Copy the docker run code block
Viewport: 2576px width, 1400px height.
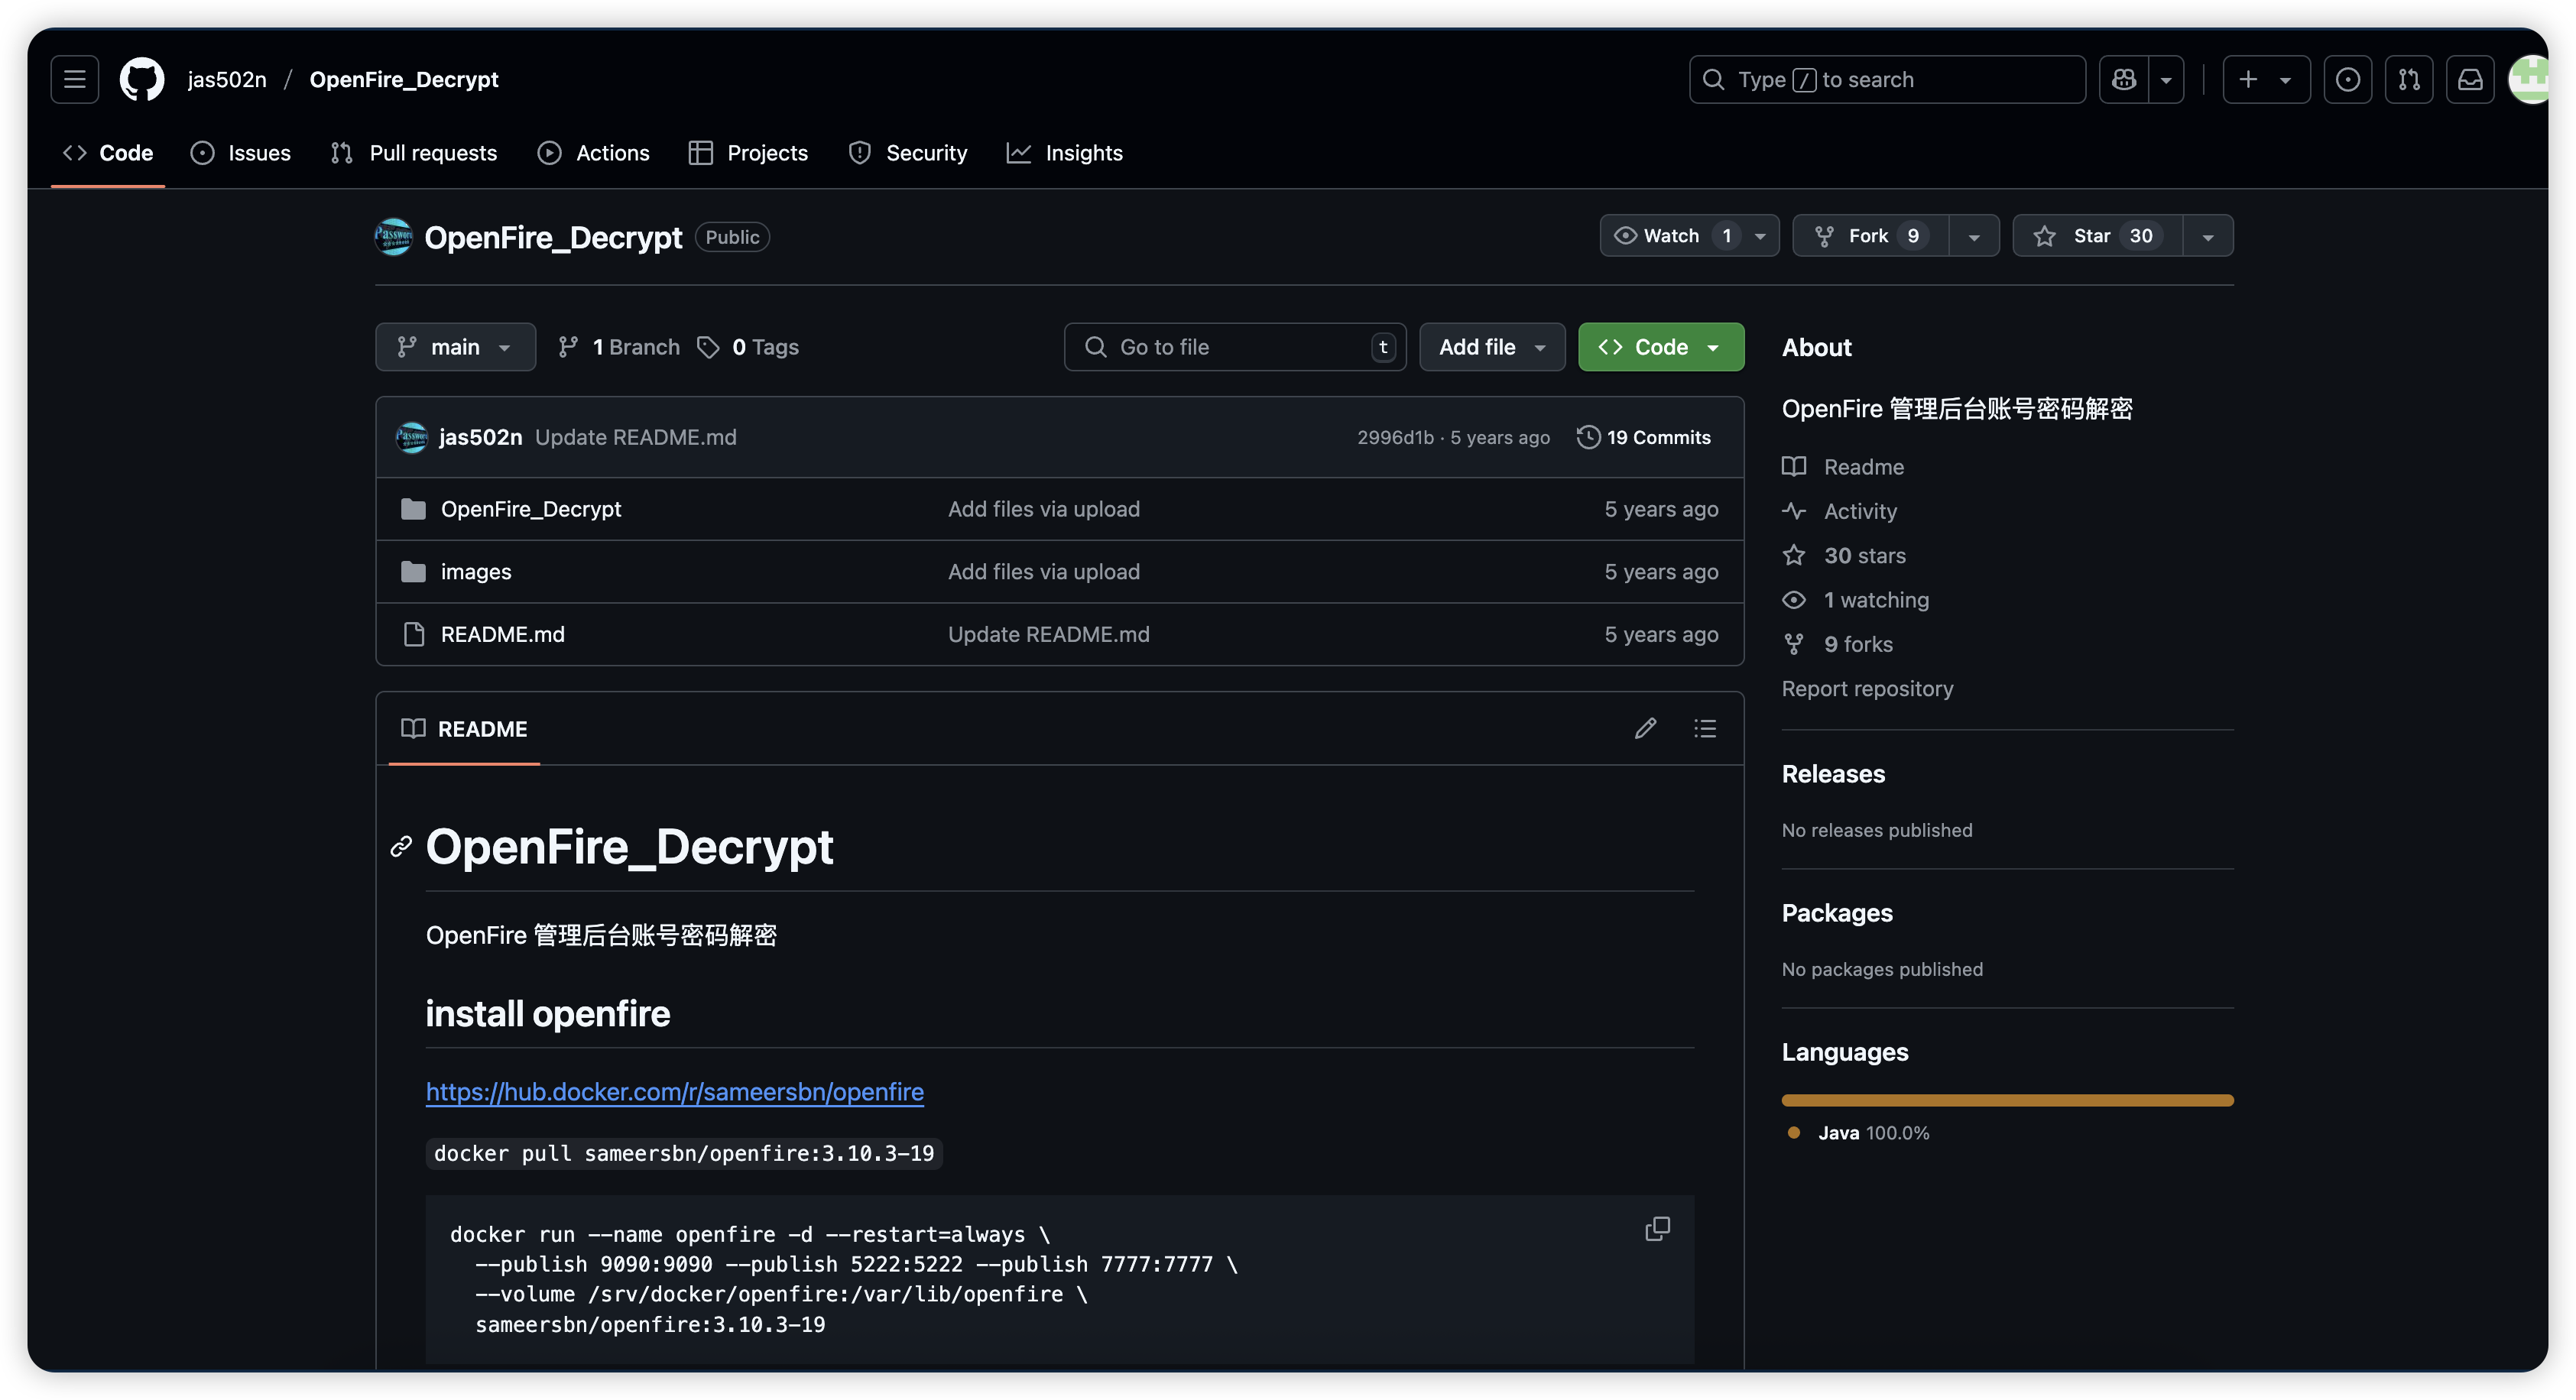(1657, 1229)
